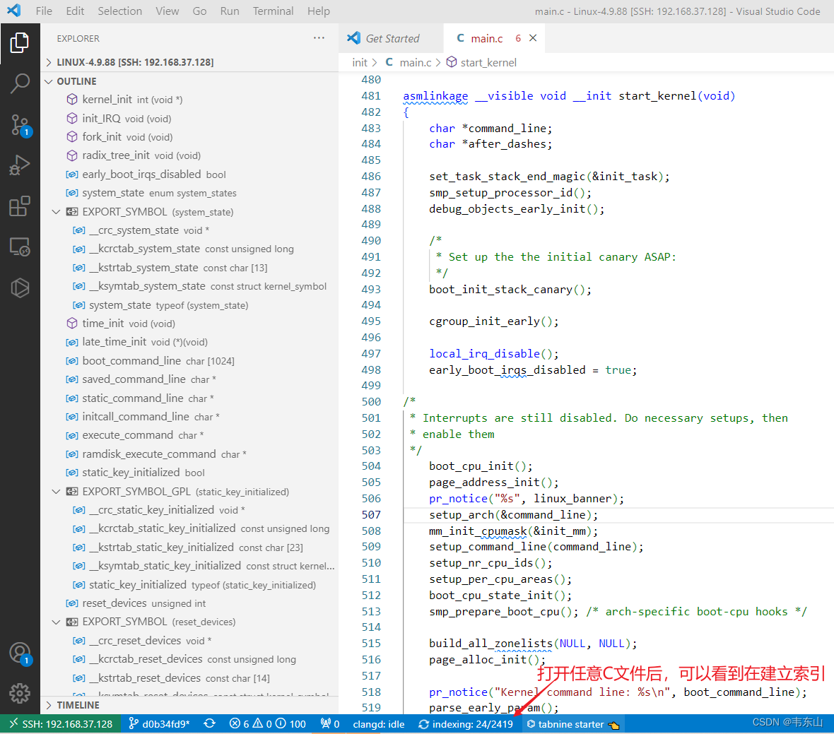The height and width of the screenshot is (734, 834).
Task: Select __kstrtab_reset_devices in the outline
Action: (x=189, y=677)
